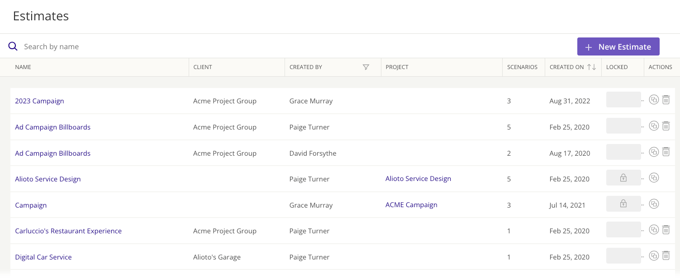The image size is (680, 278).
Task: Click the Digital Car Service Locked cell
Action: pos(623,256)
